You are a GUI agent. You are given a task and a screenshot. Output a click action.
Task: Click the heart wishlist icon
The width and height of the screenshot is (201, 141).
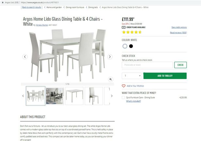124,86
